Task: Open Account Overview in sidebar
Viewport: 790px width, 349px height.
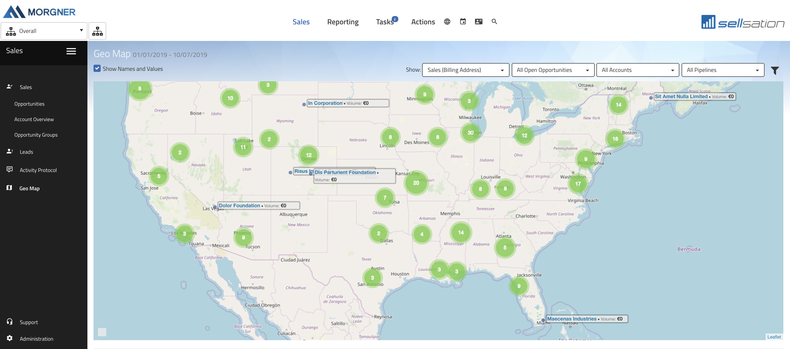Action: [x=34, y=119]
